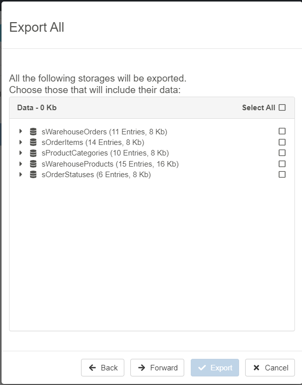The width and height of the screenshot is (302, 385).
Task: Toggle the sOrderStatuses data checkbox
Action: pos(282,174)
